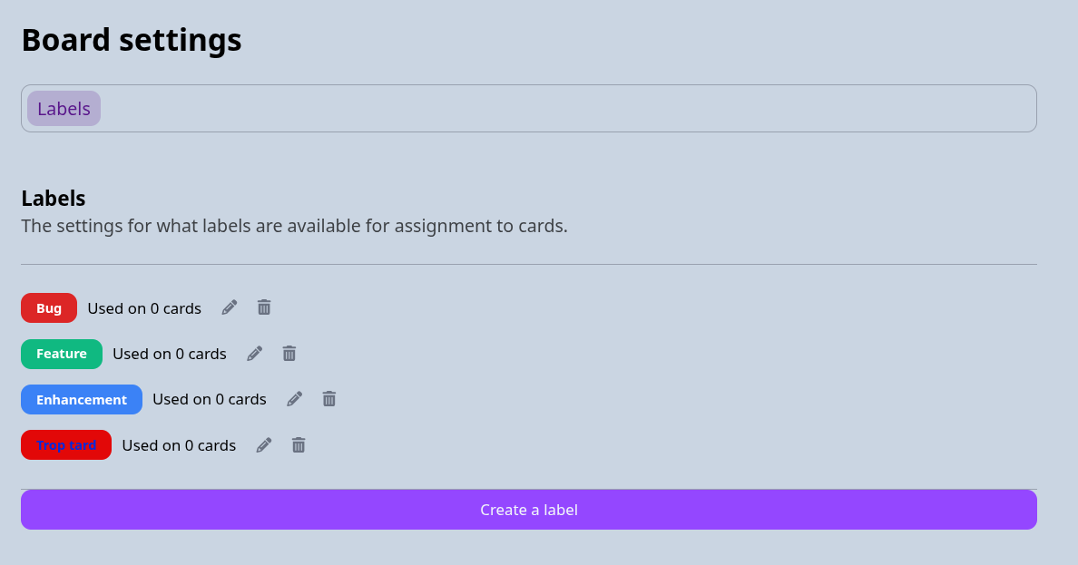Click 'Used on 0 cards' beside Bug
Image resolution: width=1078 pixels, height=565 pixels.
(x=144, y=308)
